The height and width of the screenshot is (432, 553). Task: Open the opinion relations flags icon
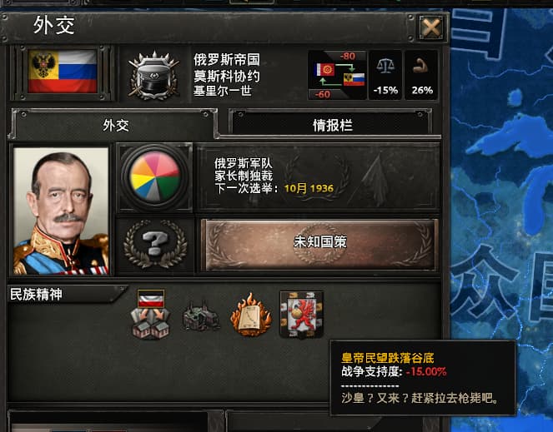pyautogui.click(x=337, y=75)
